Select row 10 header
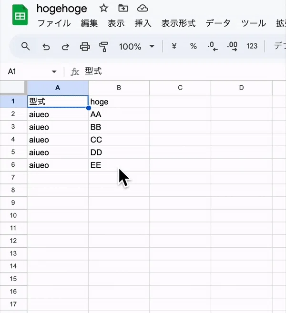Screen dimensions: 286x313 pos(13,216)
